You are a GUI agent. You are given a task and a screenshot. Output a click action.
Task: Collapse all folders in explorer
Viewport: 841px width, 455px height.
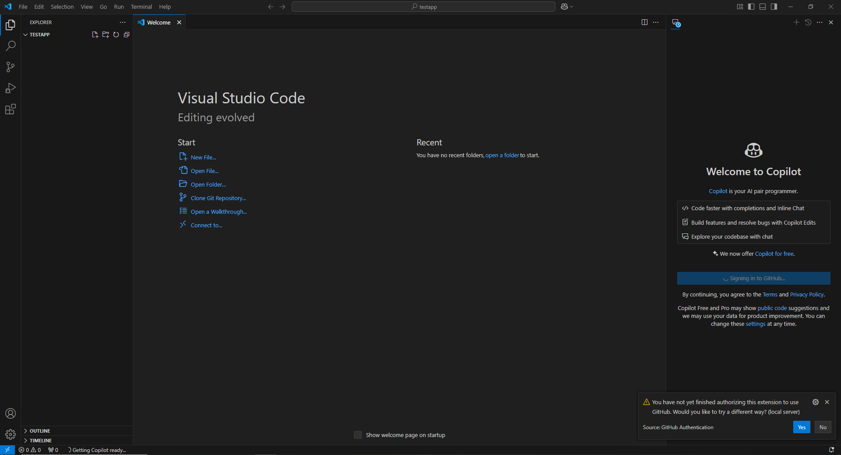pos(127,35)
